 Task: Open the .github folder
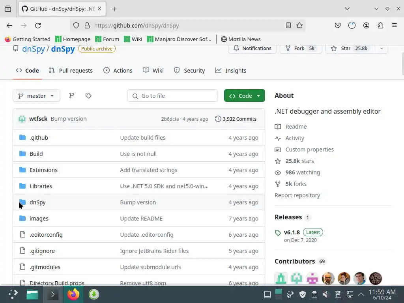click(39, 138)
